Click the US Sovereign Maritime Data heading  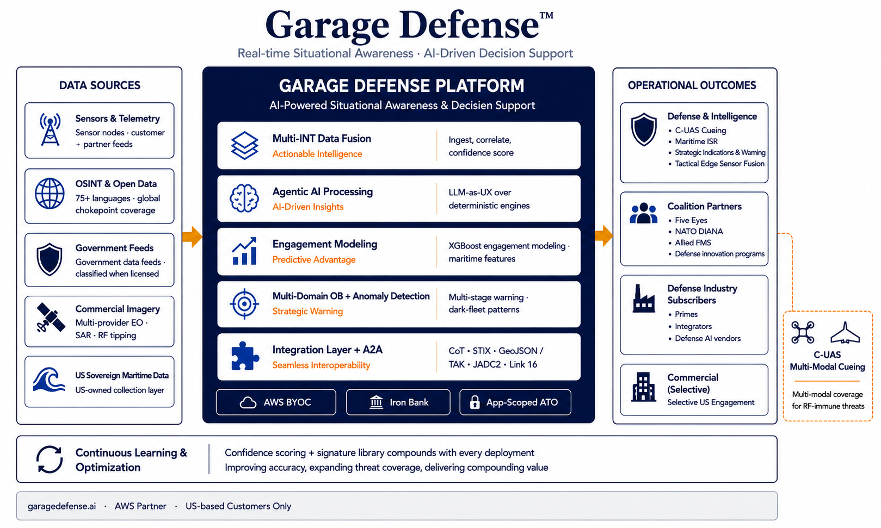122,376
